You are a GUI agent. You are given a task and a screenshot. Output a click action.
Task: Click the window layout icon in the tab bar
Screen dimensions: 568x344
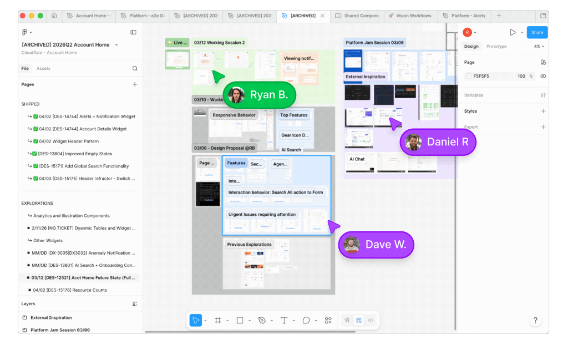(x=543, y=16)
